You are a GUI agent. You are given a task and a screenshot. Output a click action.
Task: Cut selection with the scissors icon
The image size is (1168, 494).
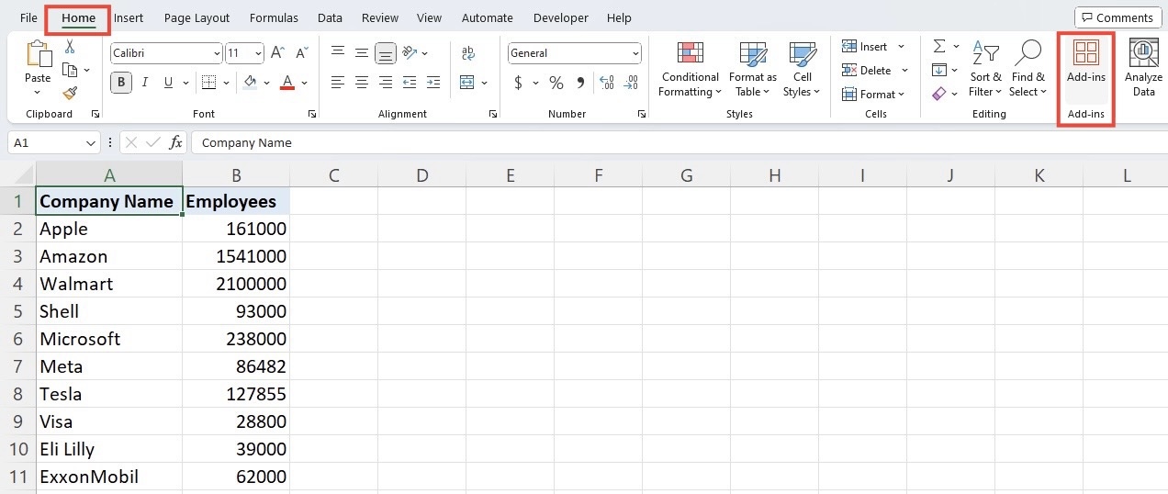coord(70,47)
